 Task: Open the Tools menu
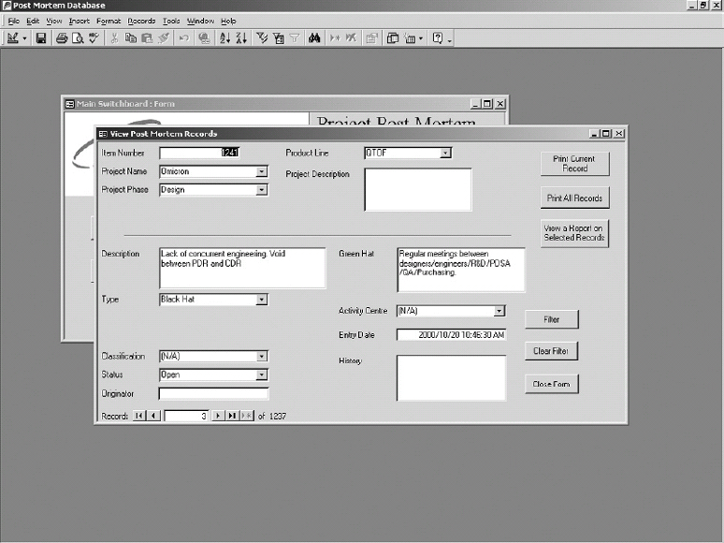click(171, 21)
